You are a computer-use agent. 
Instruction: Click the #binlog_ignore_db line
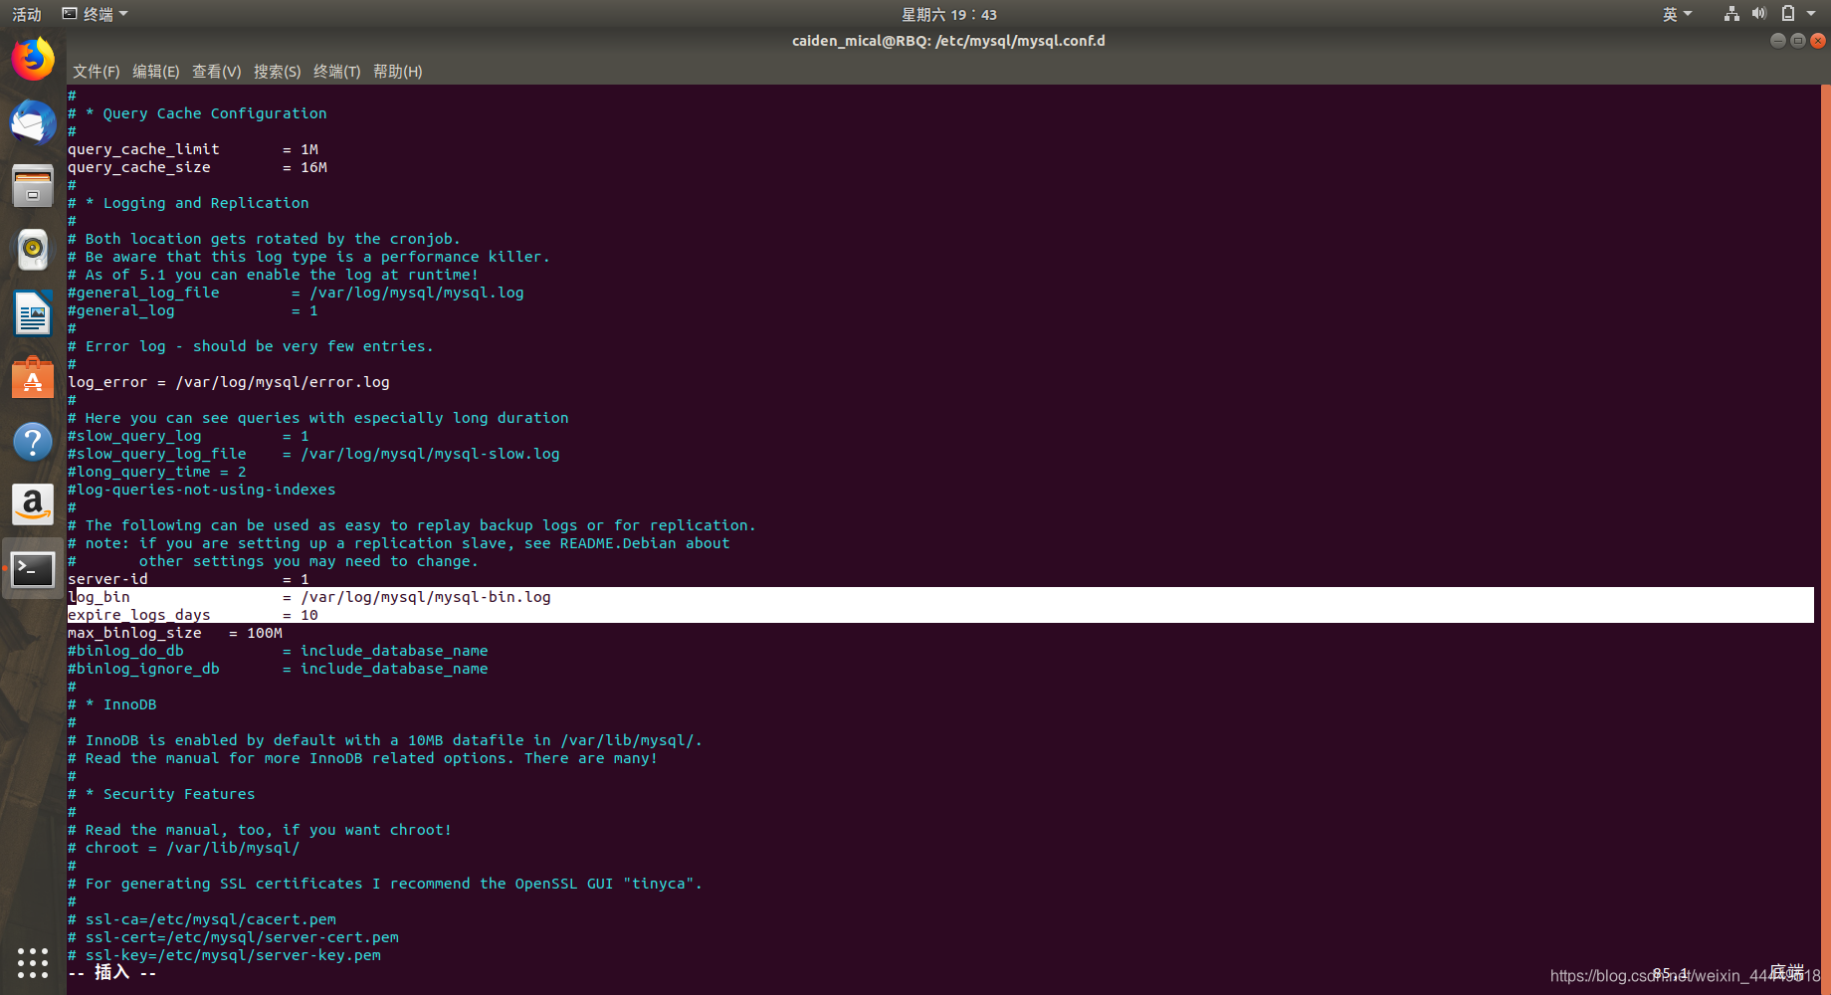[278, 669]
